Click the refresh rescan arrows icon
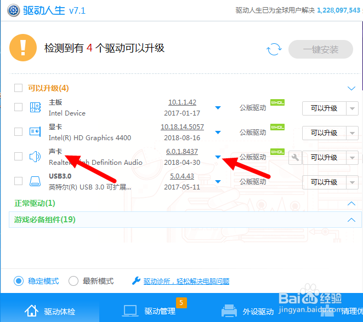This screenshot has height=322, width=363. 274,49
